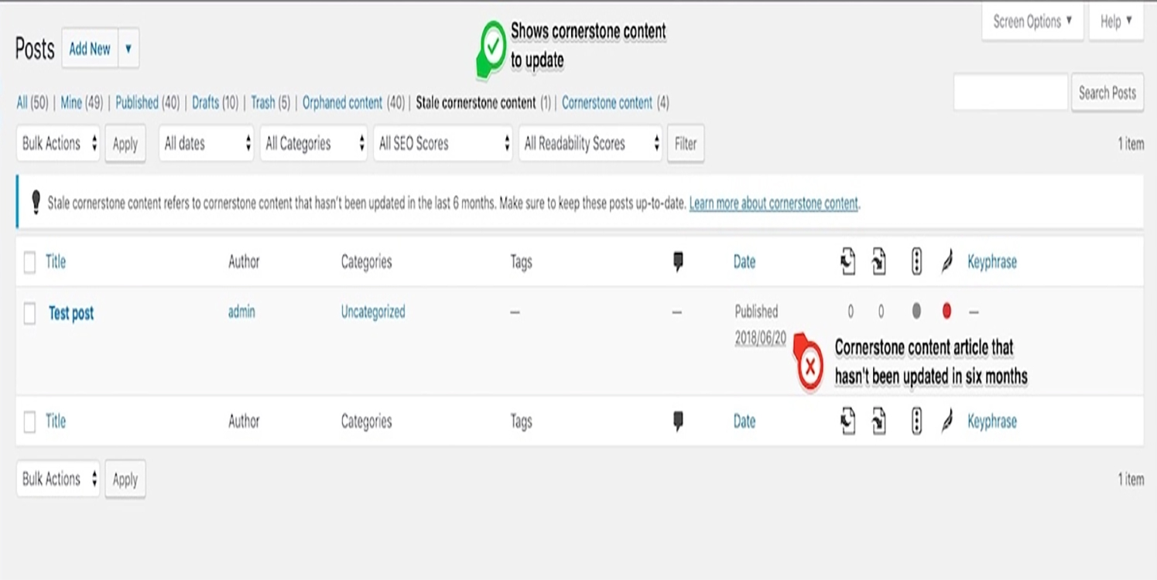
Task: Click the footer readability feather icon
Action: [946, 421]
